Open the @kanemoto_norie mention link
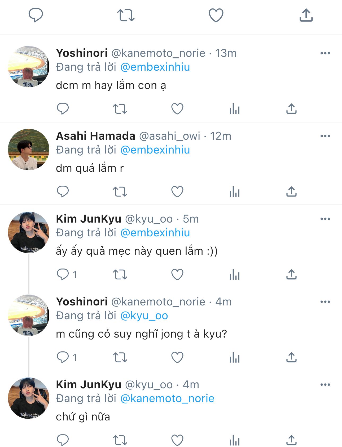 coord(167,399)
